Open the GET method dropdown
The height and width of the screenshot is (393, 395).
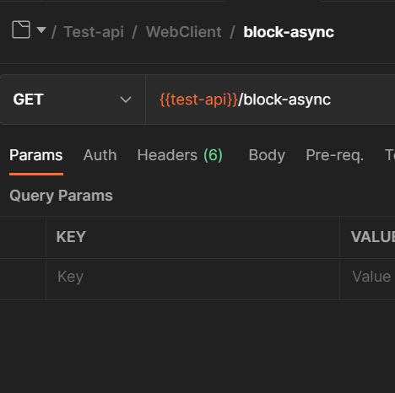tap(73, 100)
